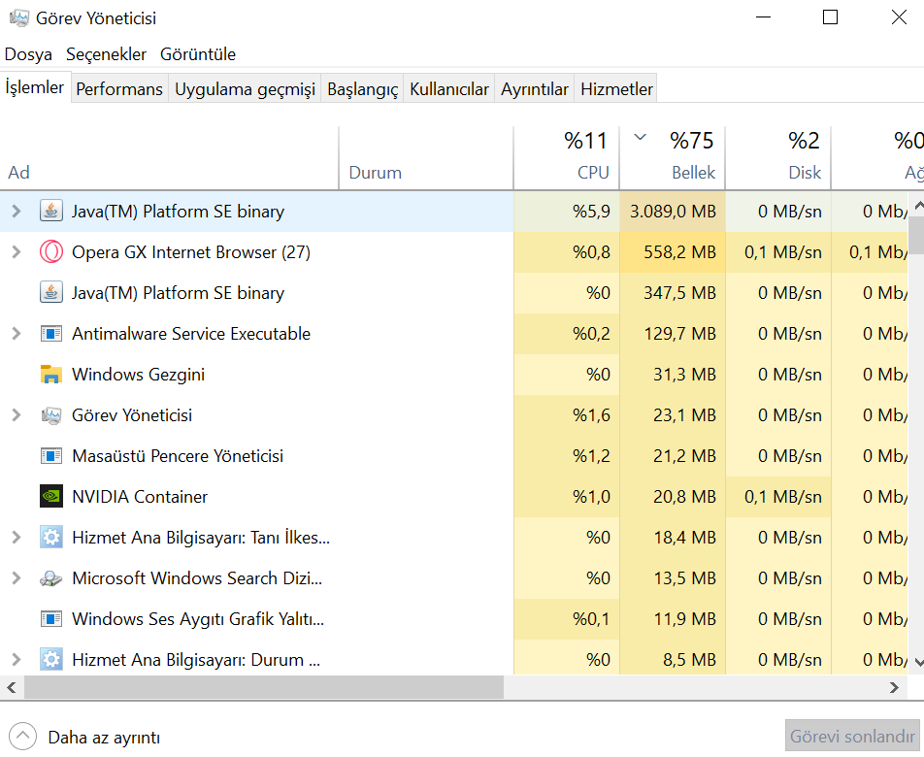Expand Antimalware Service Executable row
This screenshot has height=757, width=924.
click(16, 334)
